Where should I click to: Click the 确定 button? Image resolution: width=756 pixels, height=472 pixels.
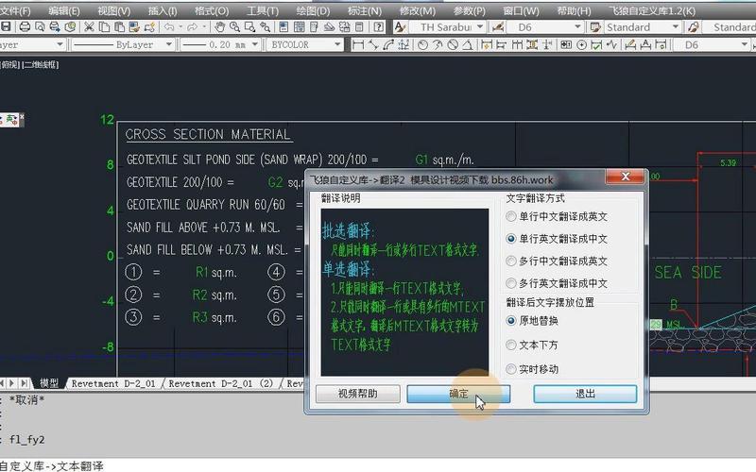point(458,394)
